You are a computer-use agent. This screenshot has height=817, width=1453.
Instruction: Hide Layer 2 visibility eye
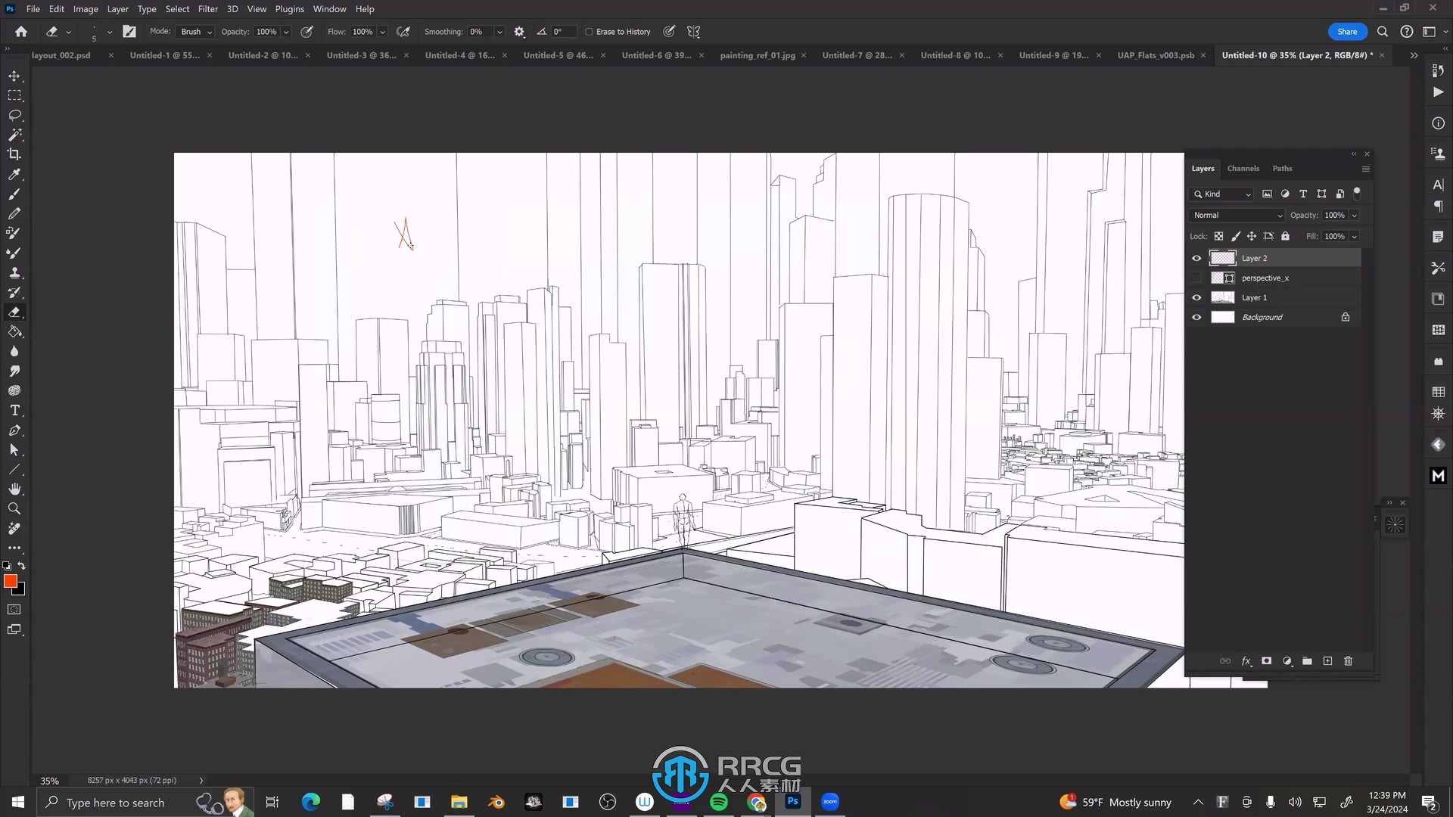point(1196,258)
